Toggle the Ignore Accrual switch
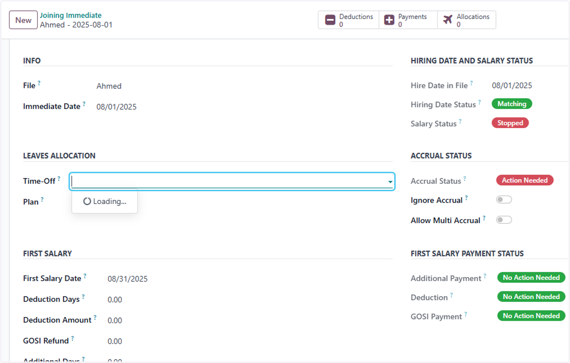This screenshot has width=570, height=363. [504, 200]
